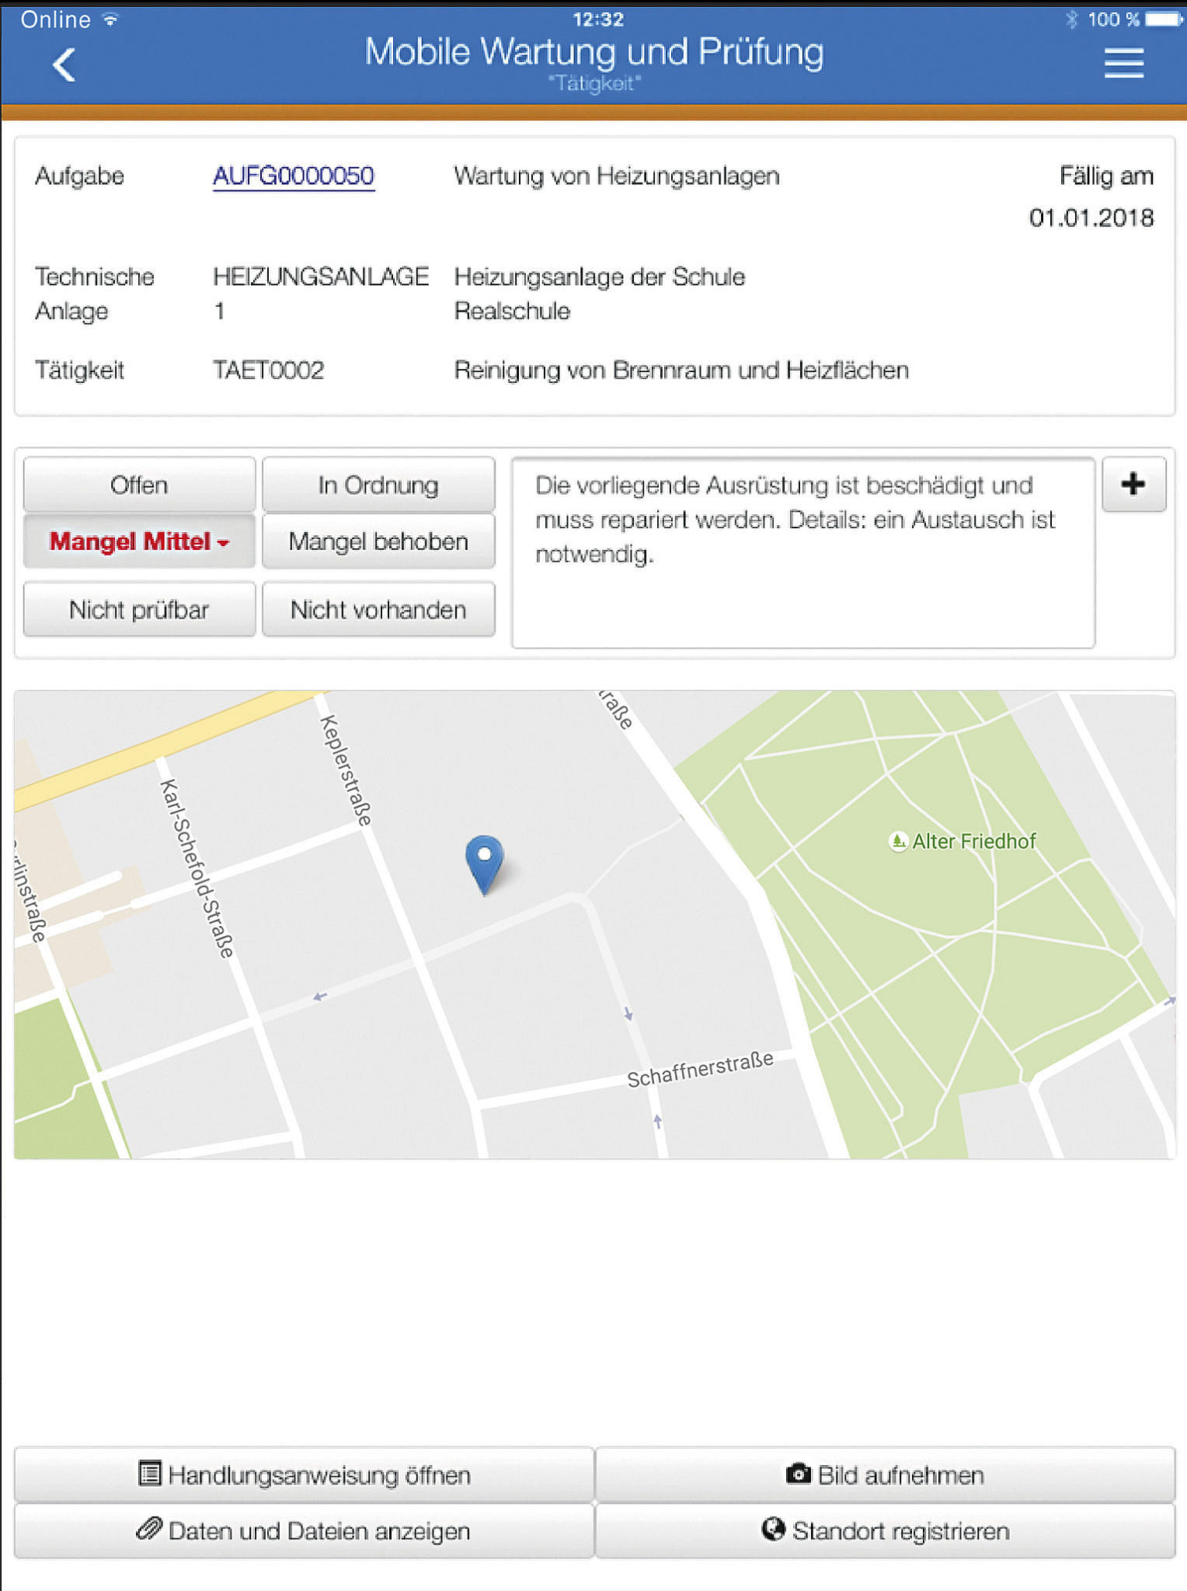Open task link AUFG0000050
This screenshot has height=1591, width=1187.
pyautogui.click(x=294, y=176)
